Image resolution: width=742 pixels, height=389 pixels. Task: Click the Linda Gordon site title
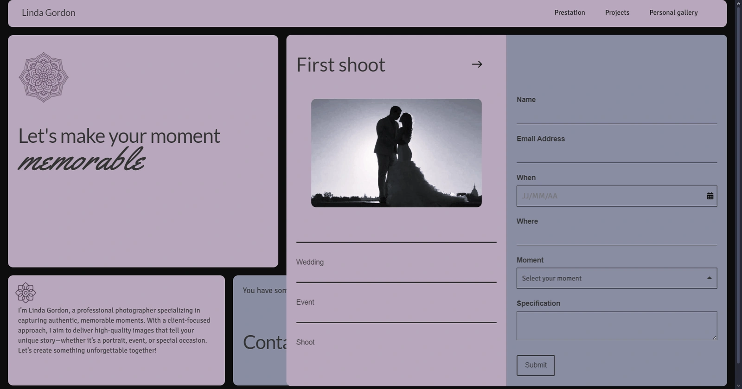click(49, 13)
